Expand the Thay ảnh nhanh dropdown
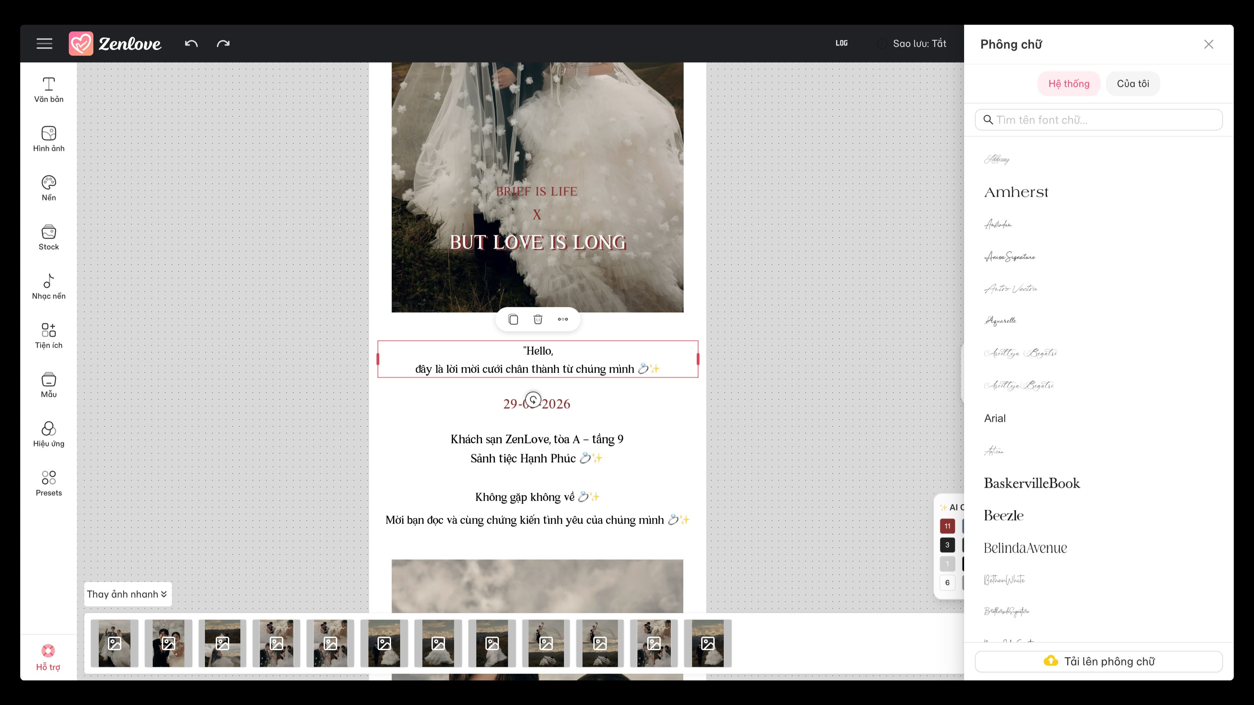 click(127, 594)
